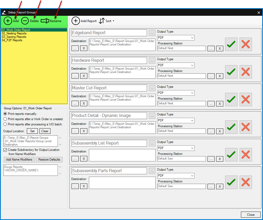This screenshot has height=220, width=263.
Task: Toggle Create Subdirectory for Output Location checkbox
Action: [5, 150]
